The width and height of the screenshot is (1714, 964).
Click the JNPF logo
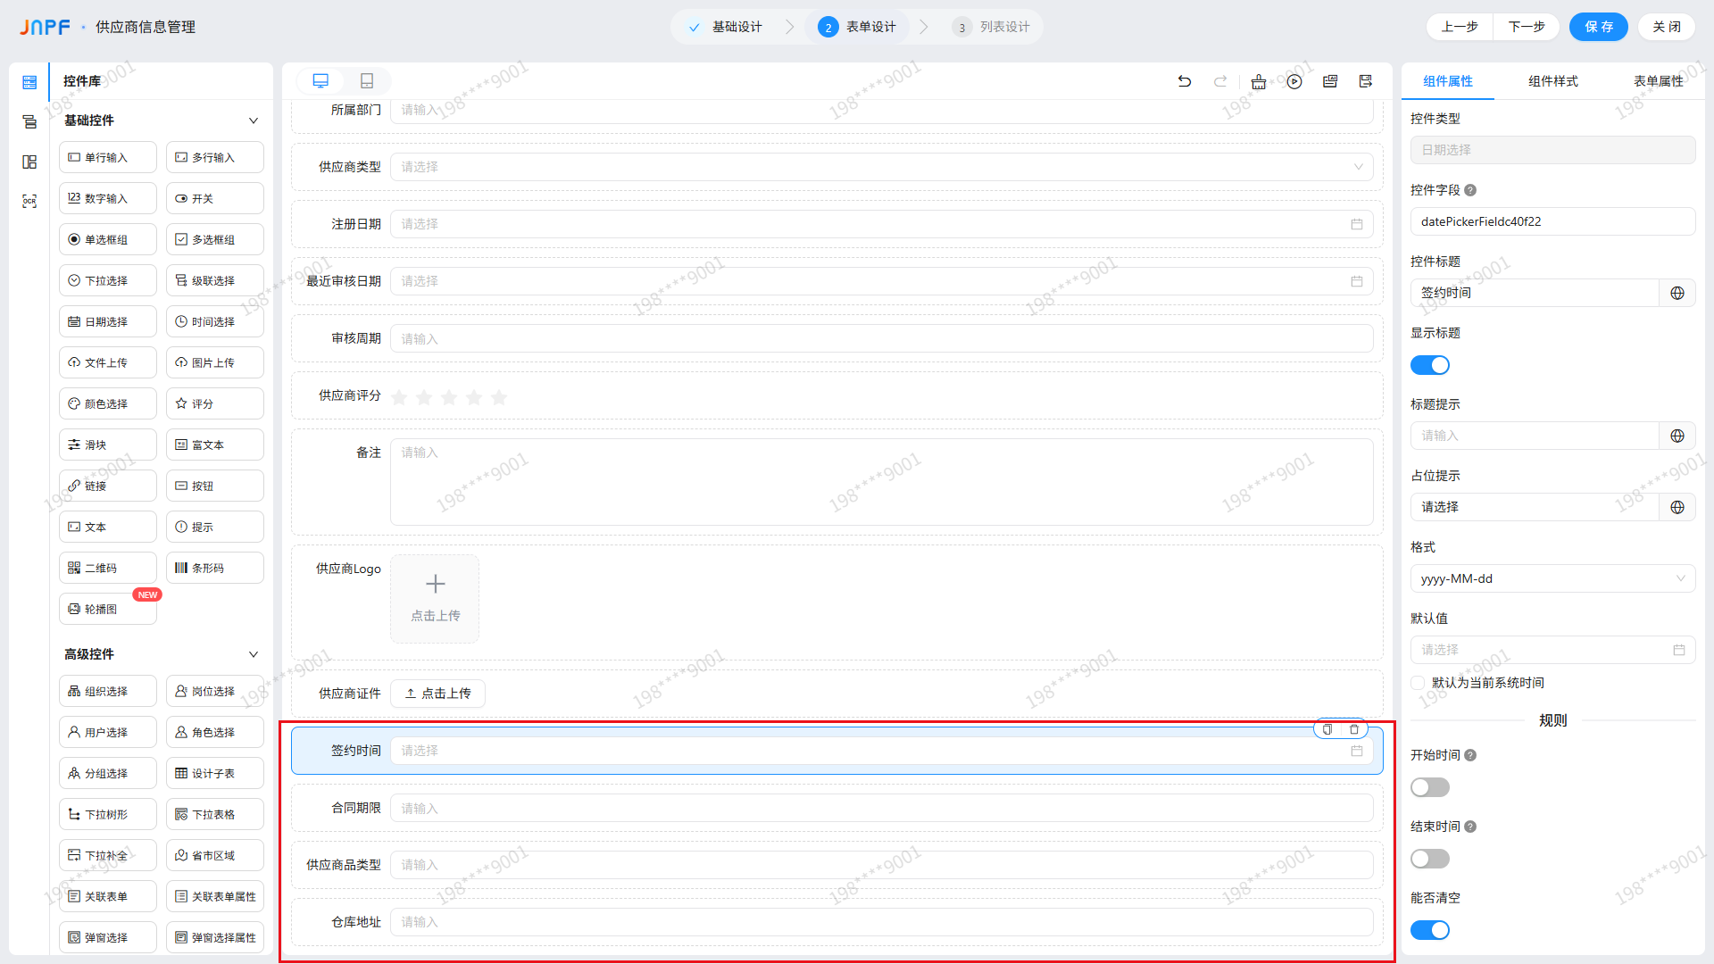coord(45,27)
